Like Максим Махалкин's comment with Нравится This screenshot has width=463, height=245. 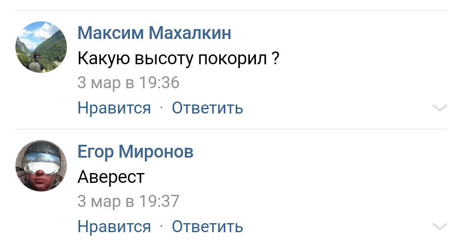coord(114,108)
